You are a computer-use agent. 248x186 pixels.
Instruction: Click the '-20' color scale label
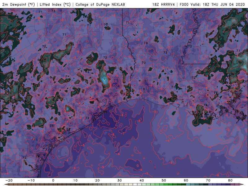(x=9, y=180)
